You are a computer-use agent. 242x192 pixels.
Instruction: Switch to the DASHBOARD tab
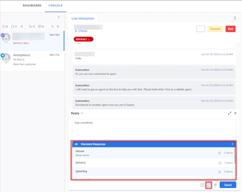(32, 6)
